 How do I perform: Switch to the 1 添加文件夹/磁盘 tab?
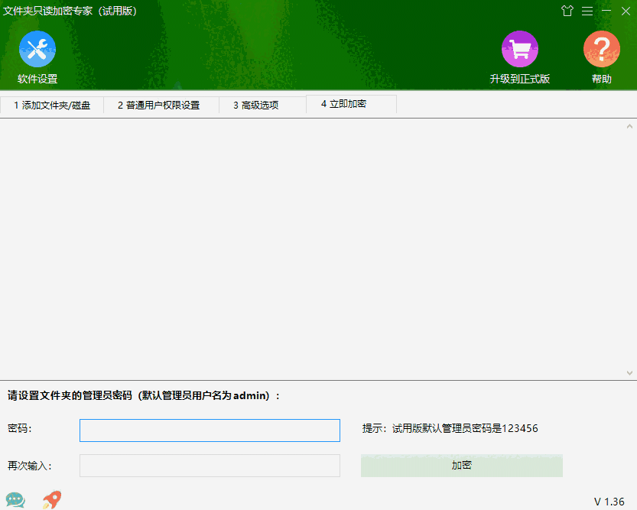point(51,106)
